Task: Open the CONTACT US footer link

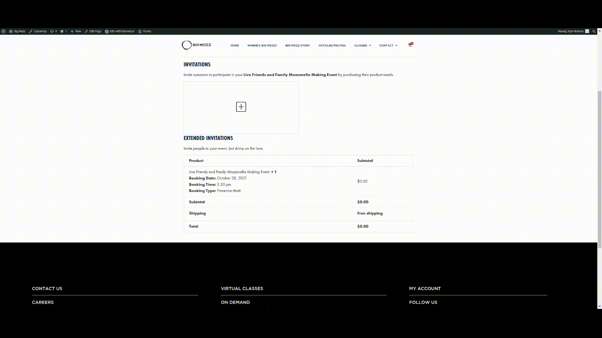Action: pyautogui.click(x=47, y=288)
